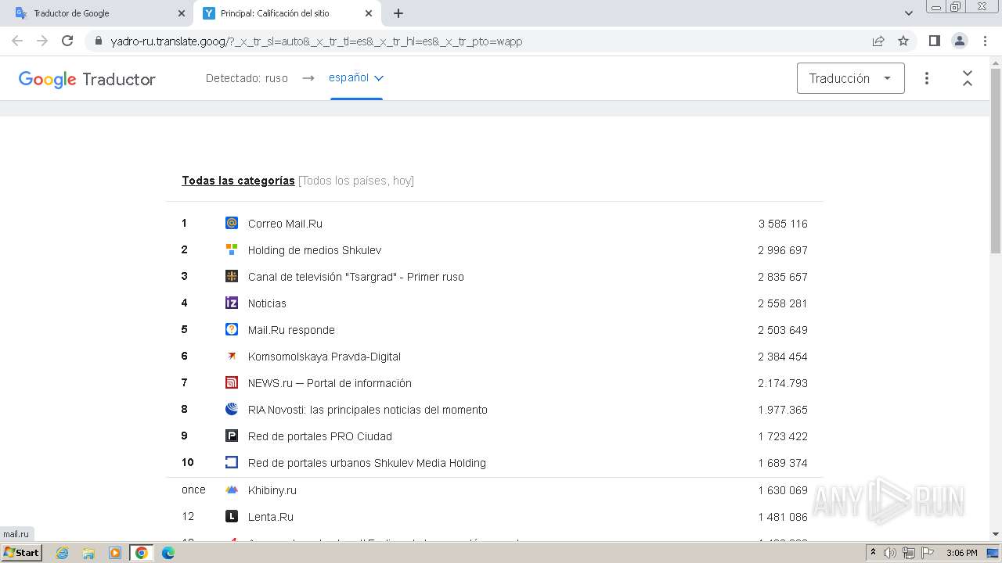Open Windows Media Player from taskbar
The width and height of the screenshot is (1002, 563).
(x=115, y=553)
